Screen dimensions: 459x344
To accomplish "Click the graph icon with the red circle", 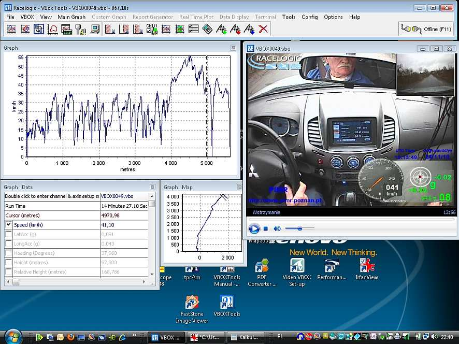I will point(25,30).
